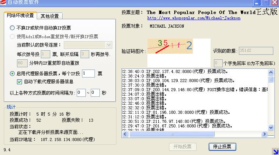Click the MICHAEL JACKSON vote target text

point(167,26)
